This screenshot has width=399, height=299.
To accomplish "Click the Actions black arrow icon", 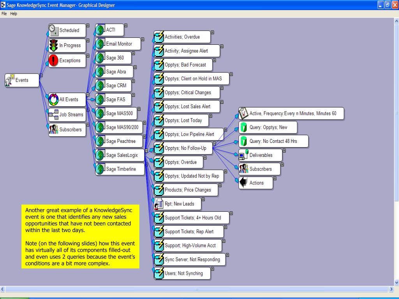I will point(244,183).
